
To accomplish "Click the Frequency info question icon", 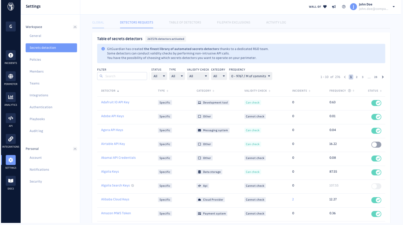I will (349, 91).
